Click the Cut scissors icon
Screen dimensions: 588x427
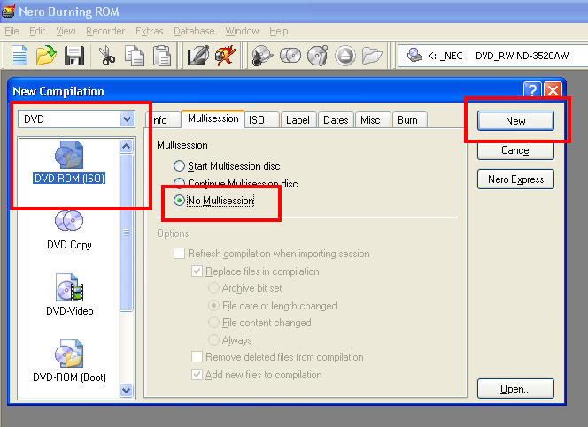[x=106, y=56]
